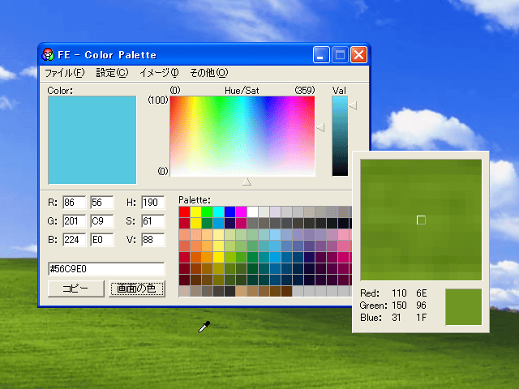519x389 pixels.
Task: Open the その他(O) menu
Action: click(x=208, y=73)
